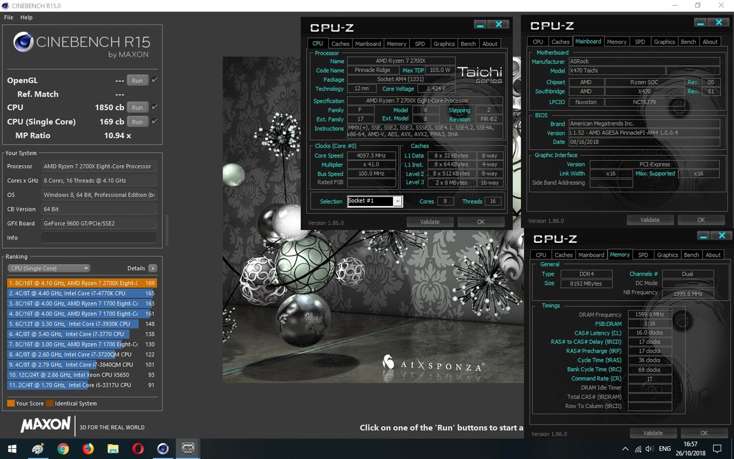734x459 pixels.
Task: Click Validate in the CPU-Z timings window
Action: click(653, 433)
